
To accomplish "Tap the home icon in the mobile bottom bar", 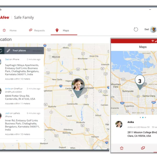I will tap(122, 148).
